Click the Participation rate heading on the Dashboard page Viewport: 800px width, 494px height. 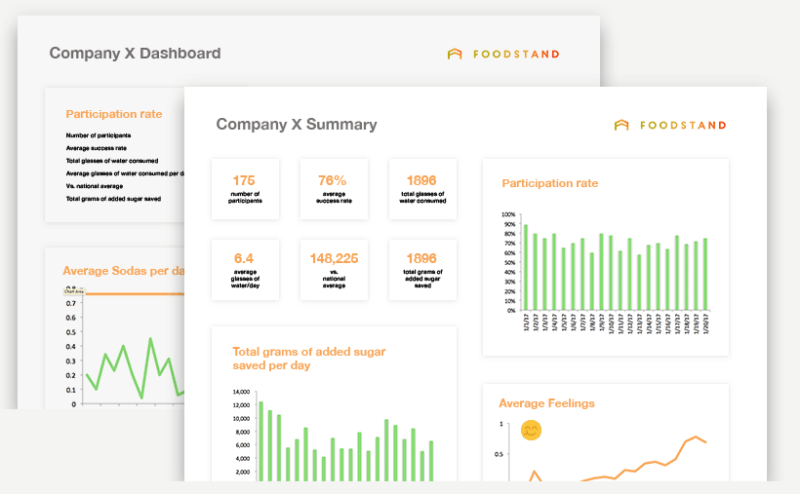(x=113, y=114)
